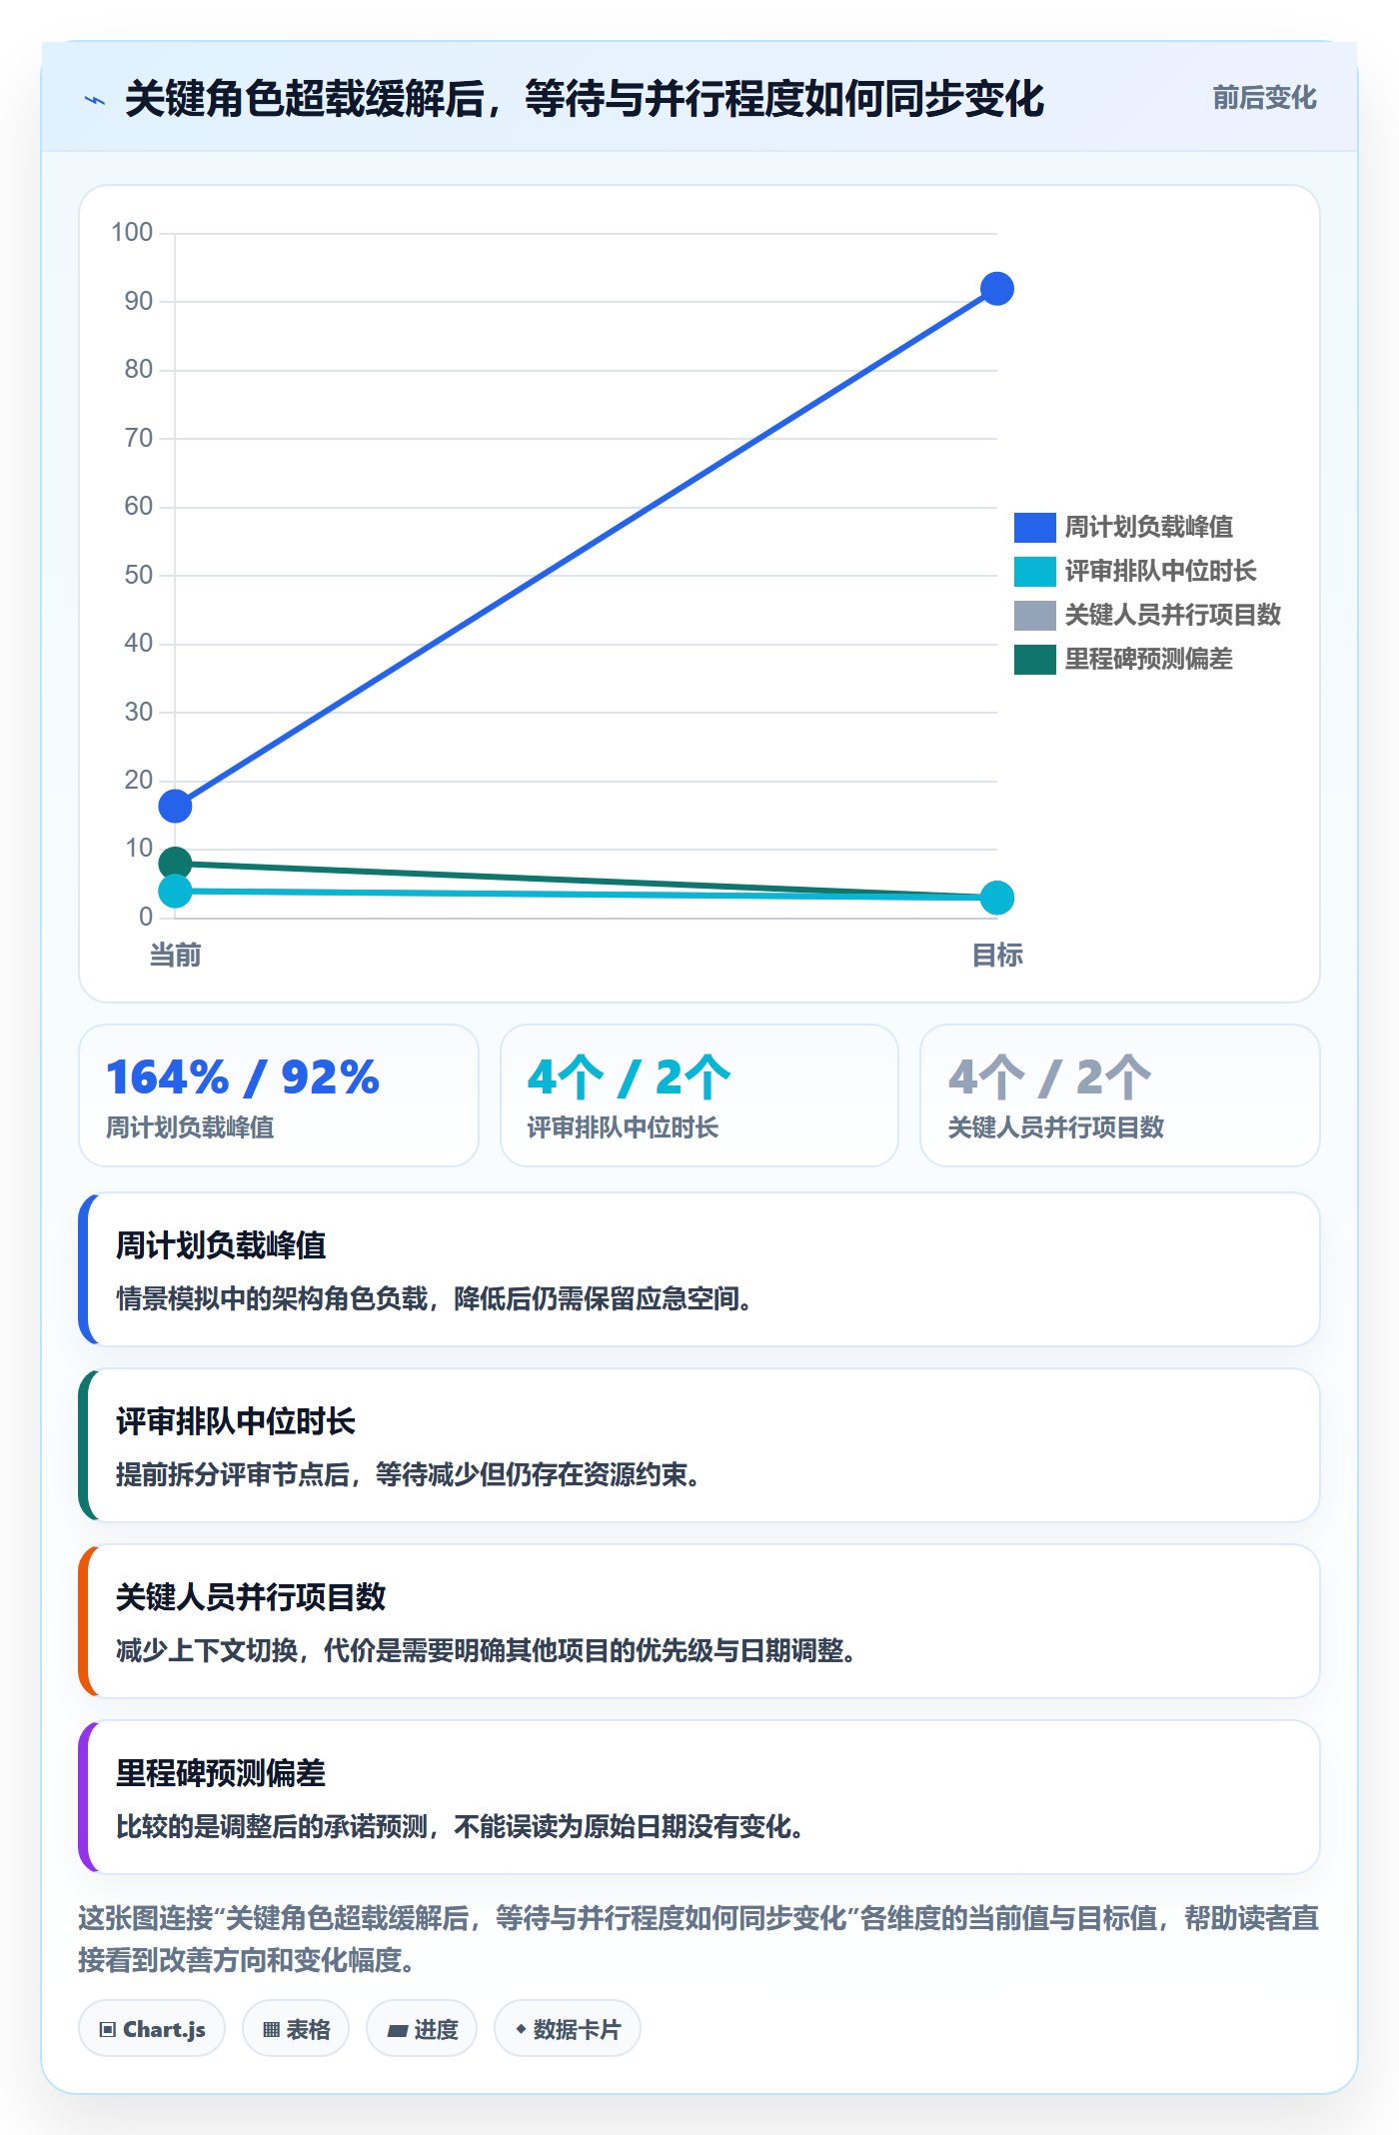Click the footer summary paragraph starting 这张图连接
This screenshot has height=2135, width=1399.
(699, 1938)
